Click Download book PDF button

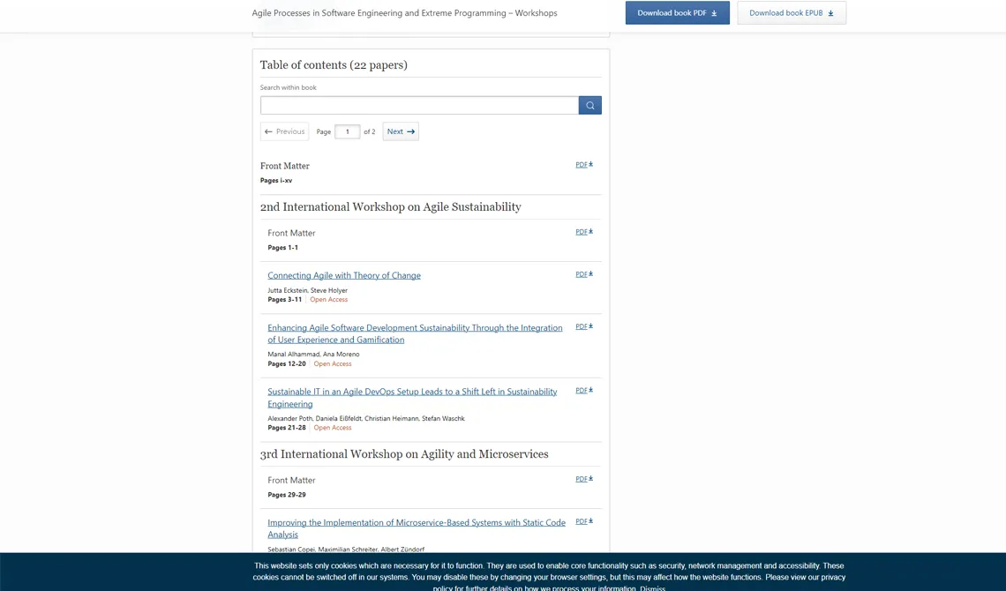pos(678,13)
